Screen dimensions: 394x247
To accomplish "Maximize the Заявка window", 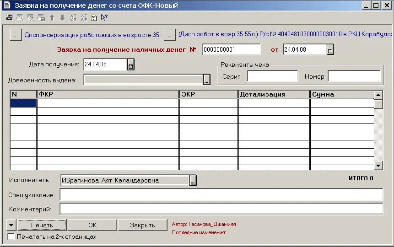I will 376,5.
